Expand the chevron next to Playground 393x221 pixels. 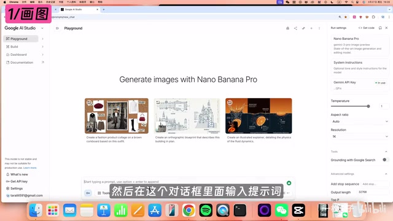42,39
